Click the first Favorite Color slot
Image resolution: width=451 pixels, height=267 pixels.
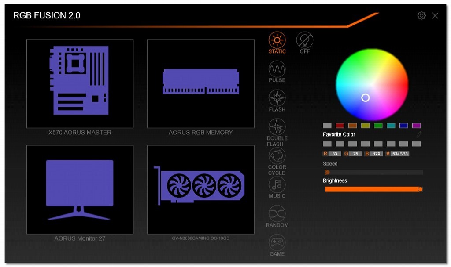(x=327, y=144)
